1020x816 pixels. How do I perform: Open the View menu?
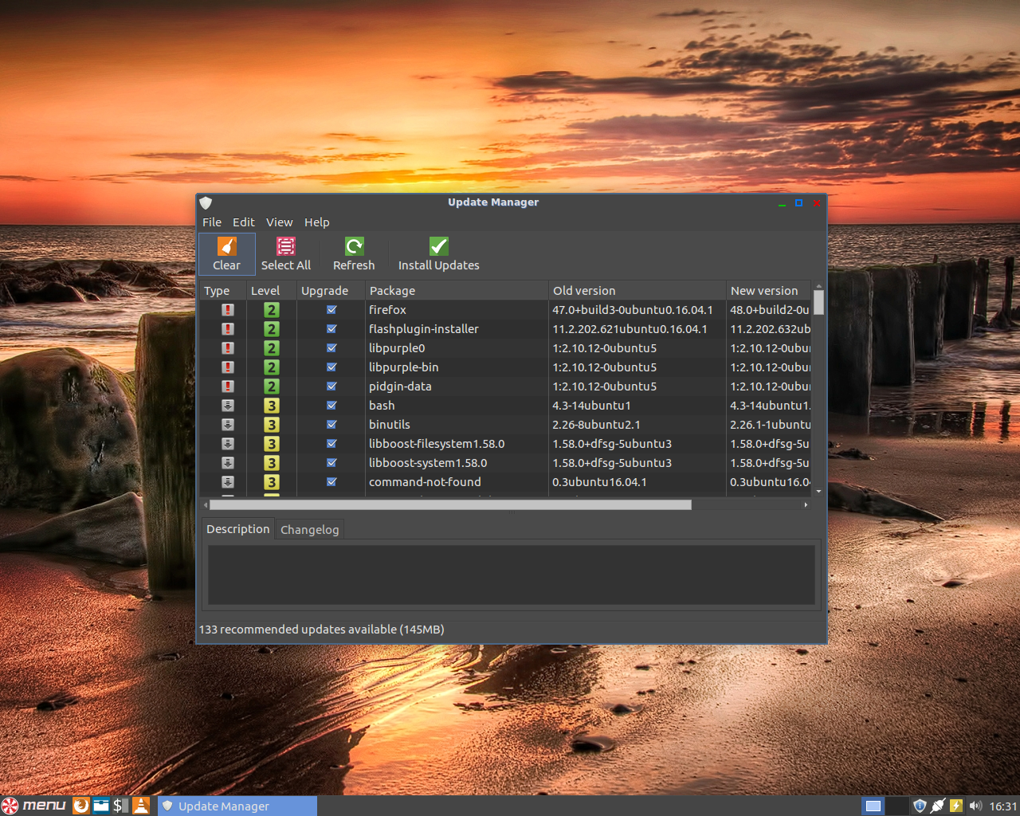pos(279,222)
